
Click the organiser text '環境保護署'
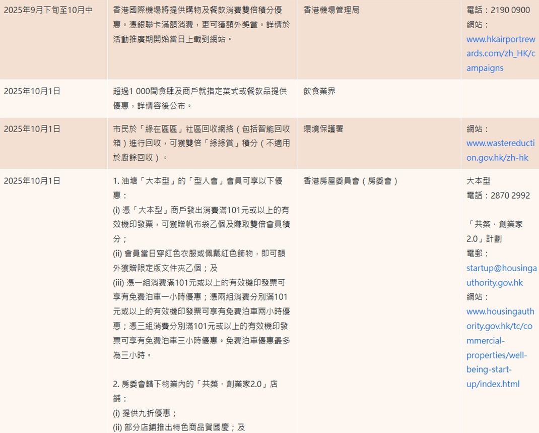tap(323, 129)
